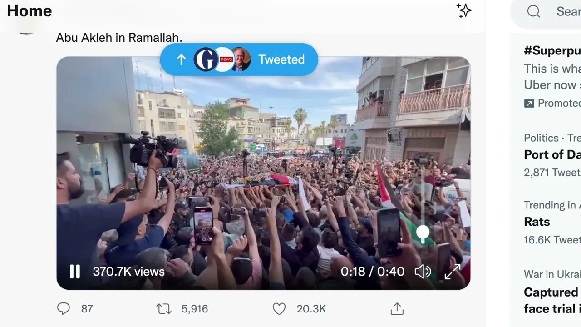Click the sparkle Top Tweets icon
Image resolution: width=581 pixels, height=327 pixels.
[x=464, y=10]
